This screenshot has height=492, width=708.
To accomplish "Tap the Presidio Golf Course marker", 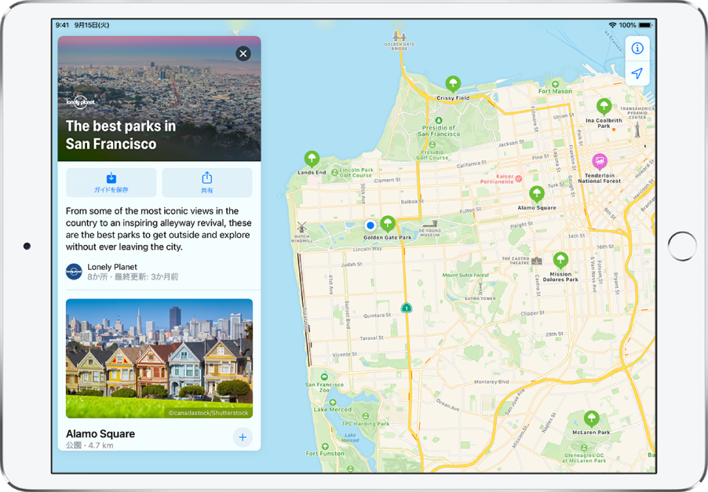I will 432,145.
